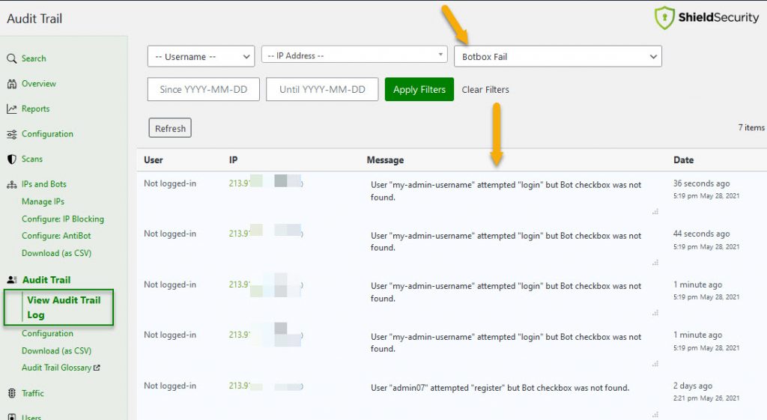Click the Since date input field
The image size is (767, 420).
[204, 90]
